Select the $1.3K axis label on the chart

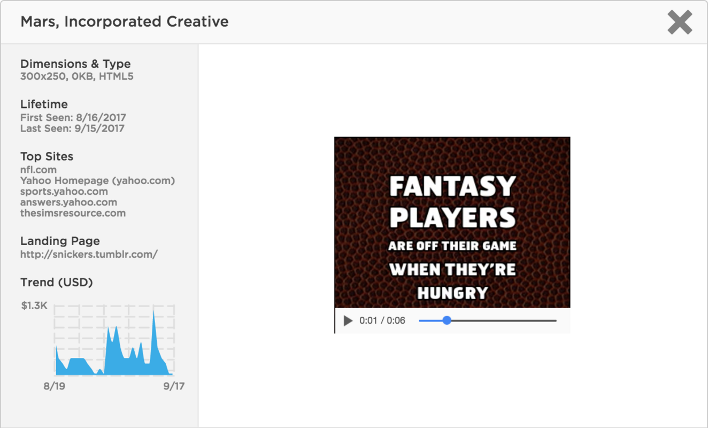[x=35, y=305]
